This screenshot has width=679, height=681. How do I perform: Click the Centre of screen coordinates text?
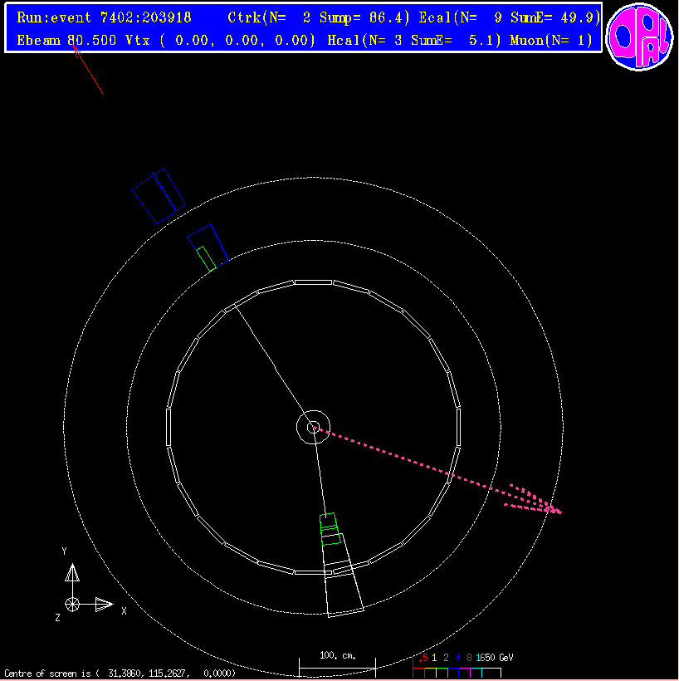(120, 674)
